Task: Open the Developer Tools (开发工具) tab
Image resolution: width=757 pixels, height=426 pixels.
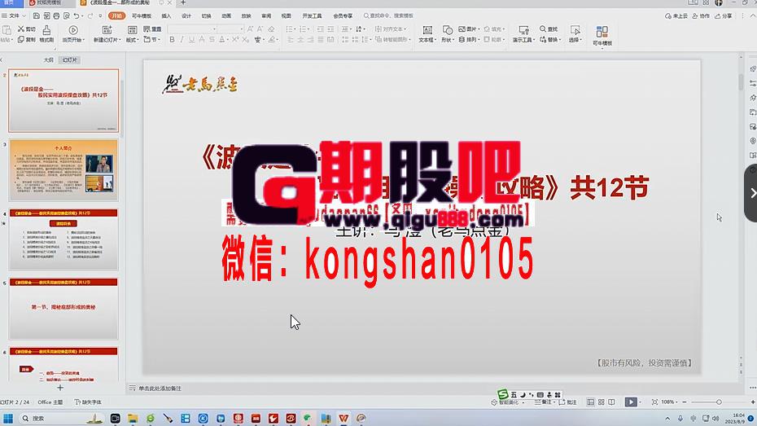Action: tap(312, 16)
